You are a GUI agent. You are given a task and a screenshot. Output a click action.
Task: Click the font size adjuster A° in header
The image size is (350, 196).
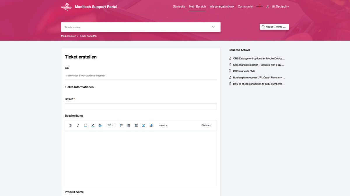point(267,6)
